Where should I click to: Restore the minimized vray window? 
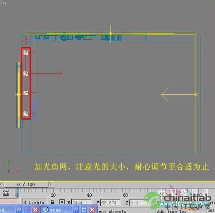coord(75,210)
